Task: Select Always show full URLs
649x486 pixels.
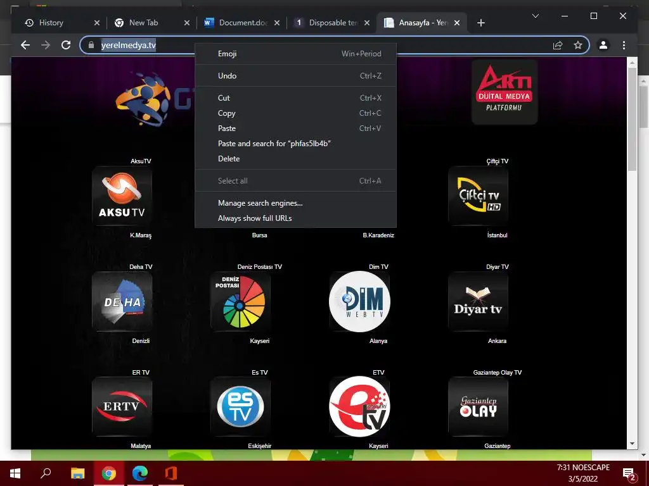Action: [295, 218]
